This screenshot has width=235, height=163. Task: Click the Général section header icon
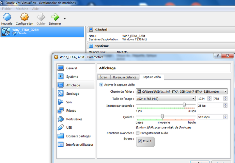[x=91, y=30]
